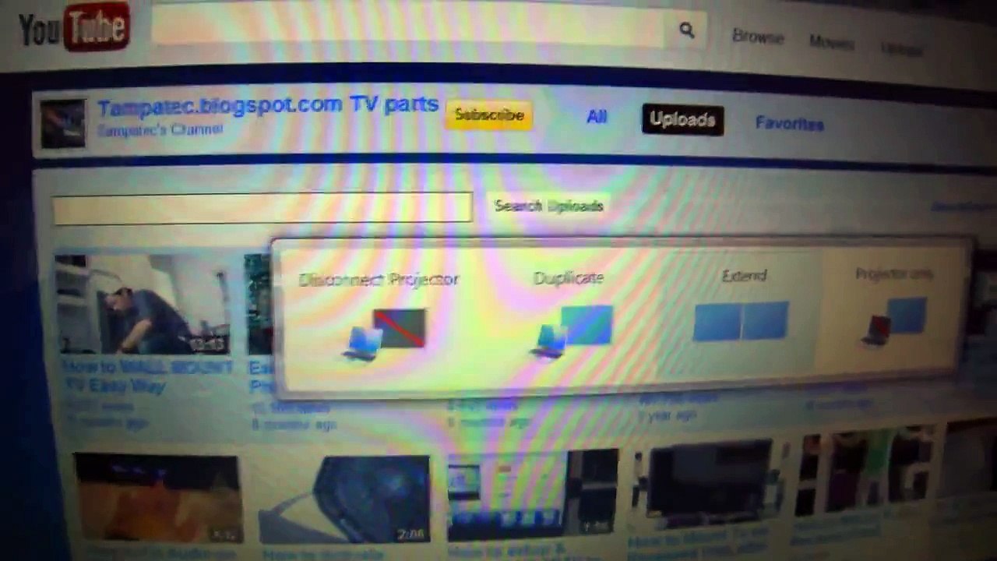Switch to the Favorites tab

(x=789, y=124)
